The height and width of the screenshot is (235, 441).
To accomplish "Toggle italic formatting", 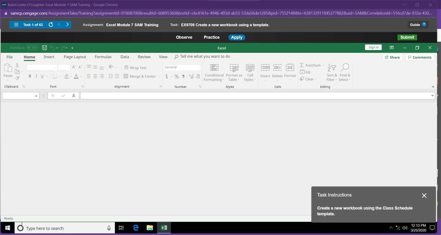I will pos(36,76).
